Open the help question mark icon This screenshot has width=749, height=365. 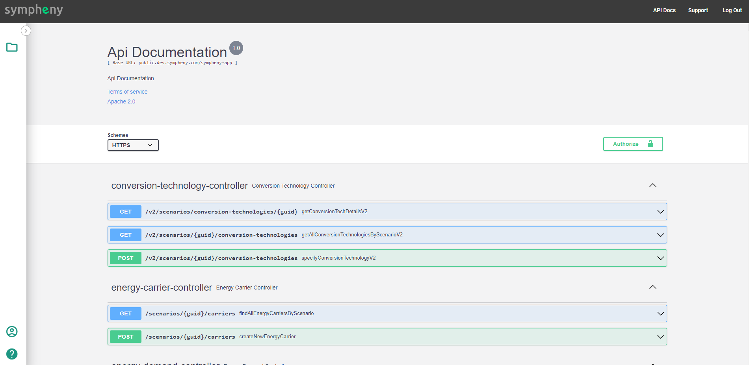(x=12, y=354)
